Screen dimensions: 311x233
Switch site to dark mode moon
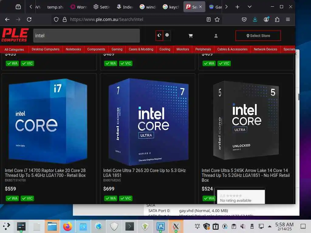tap(159, 35)
